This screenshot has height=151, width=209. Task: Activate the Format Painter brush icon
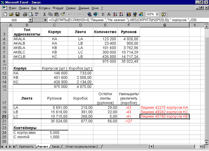pyautogui.click(x=63, y=14)
